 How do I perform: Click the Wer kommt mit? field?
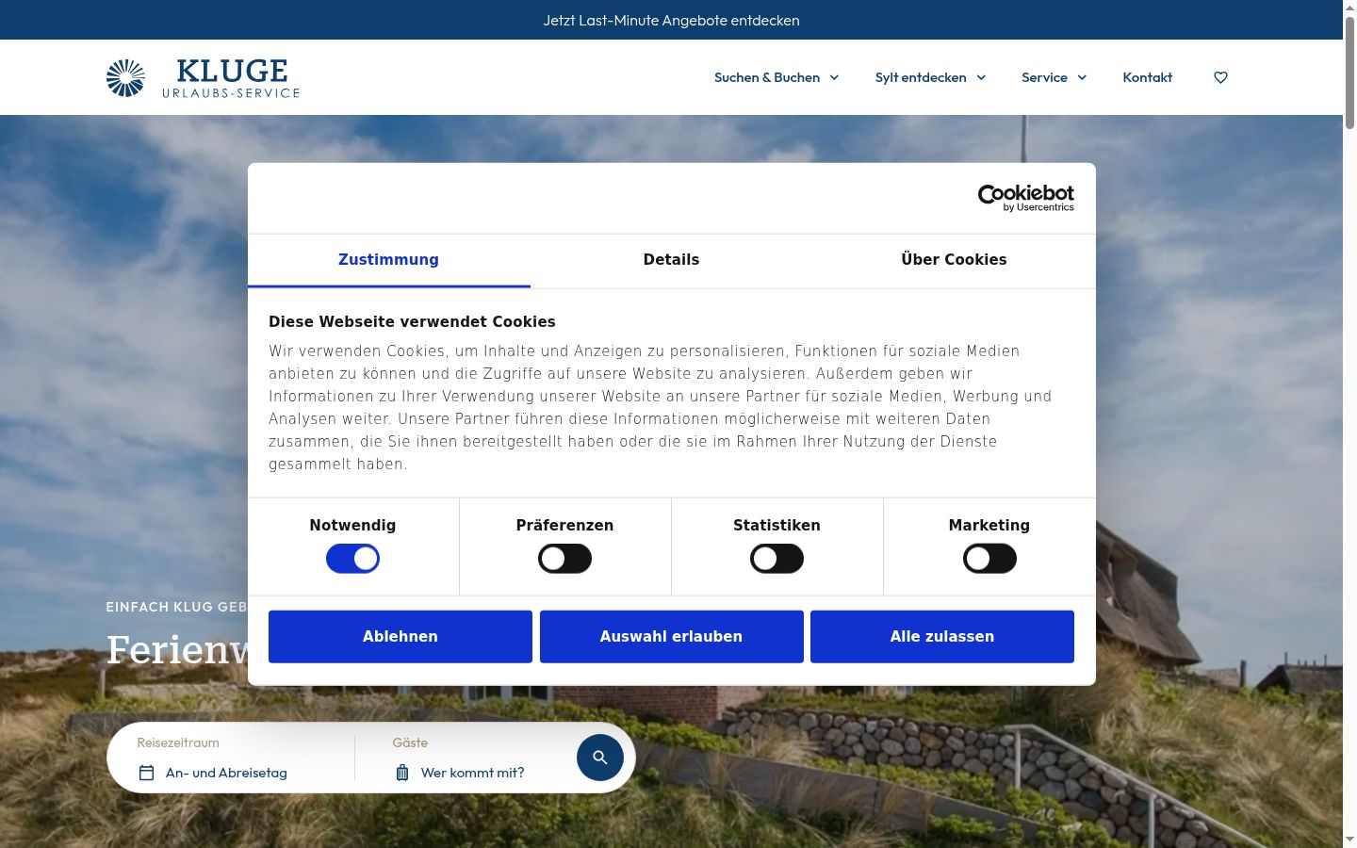pos(472,773)
